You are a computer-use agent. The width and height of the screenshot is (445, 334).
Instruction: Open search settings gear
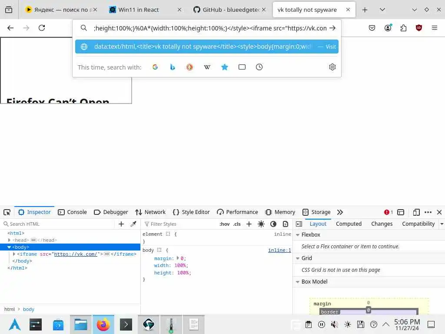click(x=332, y=67)
